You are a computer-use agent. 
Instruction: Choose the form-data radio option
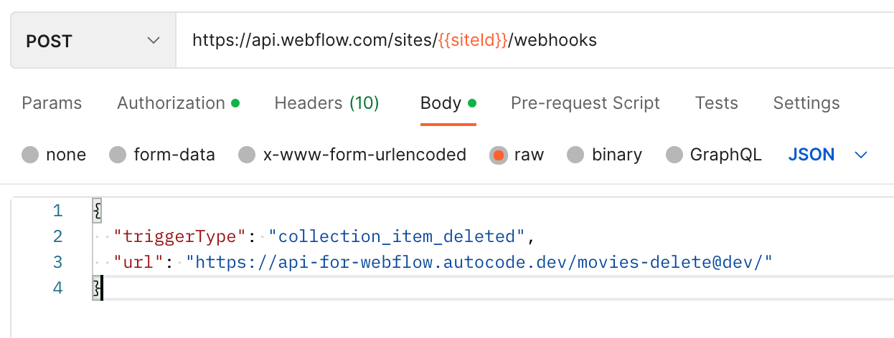[x=118, y=155]
